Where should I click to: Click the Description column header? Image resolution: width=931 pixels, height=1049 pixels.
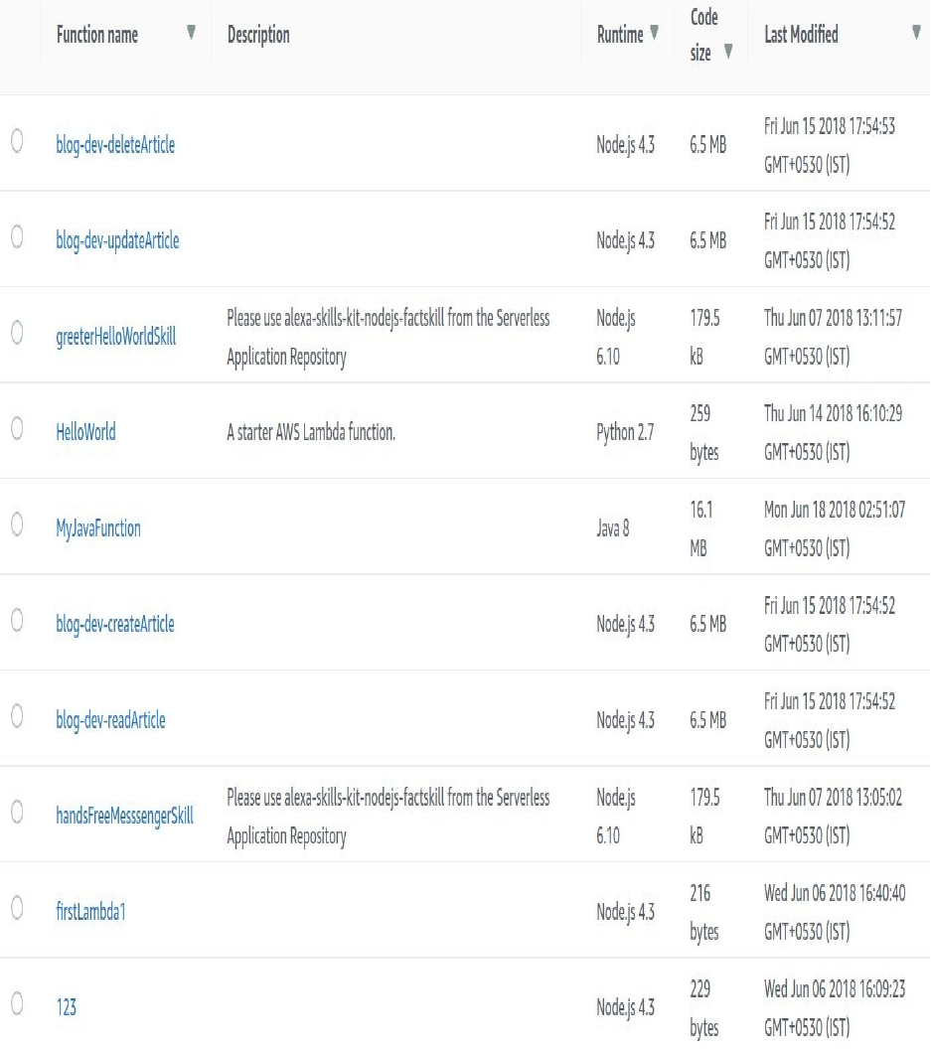pos(258,35)
